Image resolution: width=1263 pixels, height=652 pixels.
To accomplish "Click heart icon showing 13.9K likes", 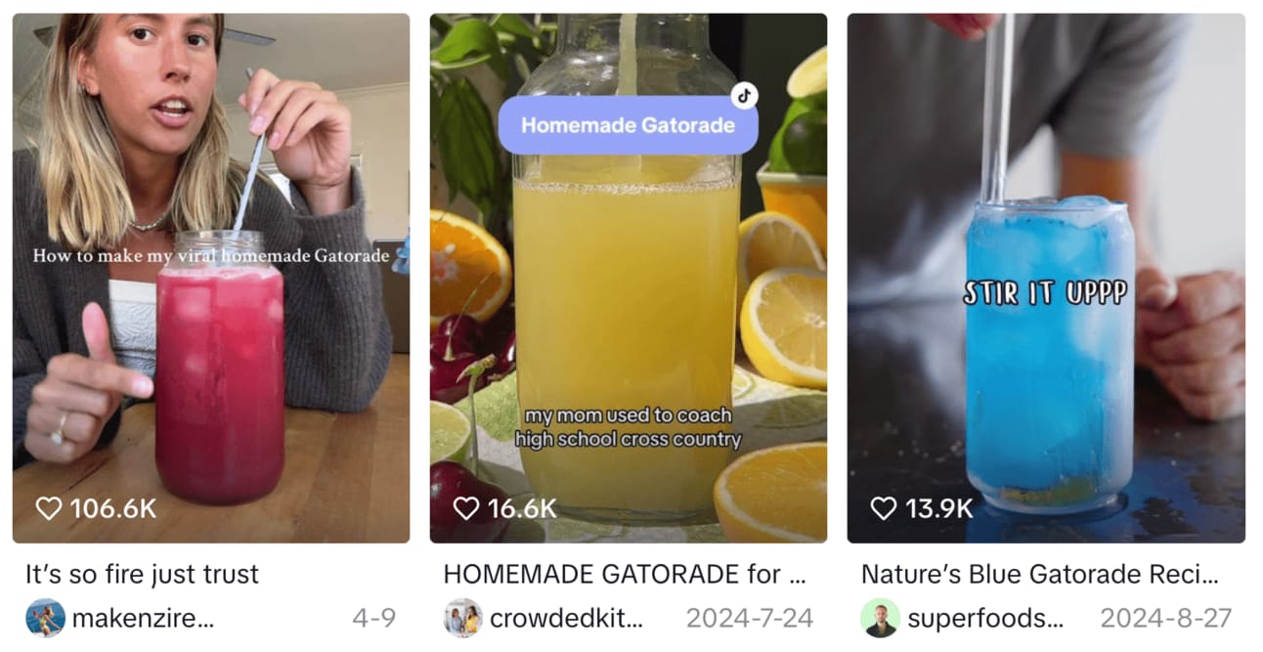I will [x=884, y=508].
